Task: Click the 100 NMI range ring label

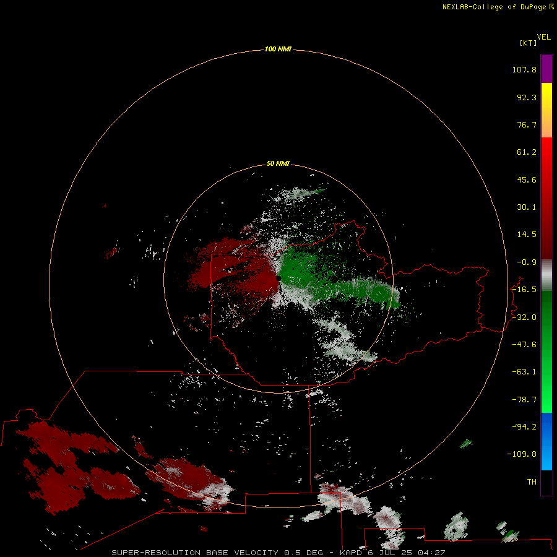Action: point(278,49)
